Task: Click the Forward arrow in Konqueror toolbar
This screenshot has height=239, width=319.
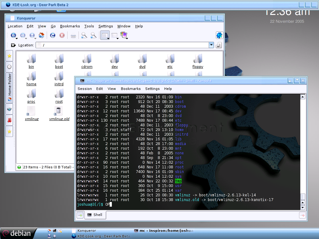Action: pyautogui.click(x=22, y=35)
